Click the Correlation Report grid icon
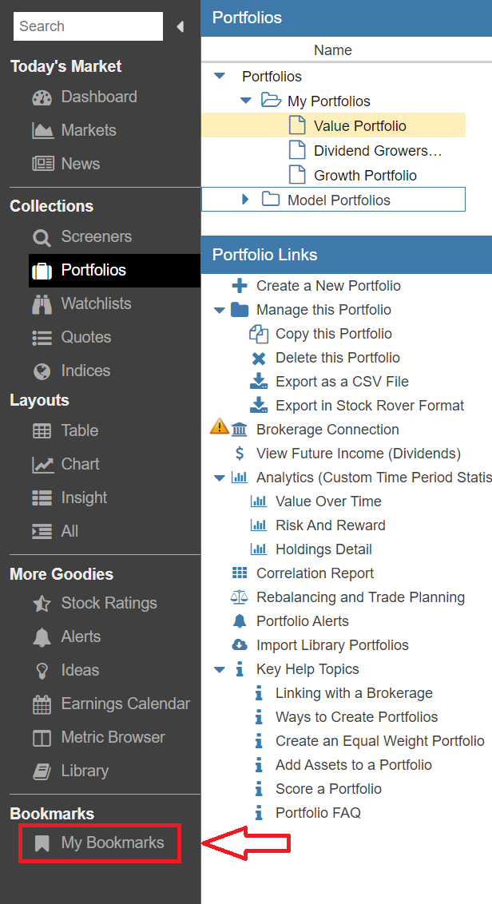This screenshot has height=904, width=492. [x=239, y=573]
